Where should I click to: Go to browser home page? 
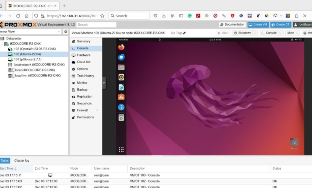(26, 16)
